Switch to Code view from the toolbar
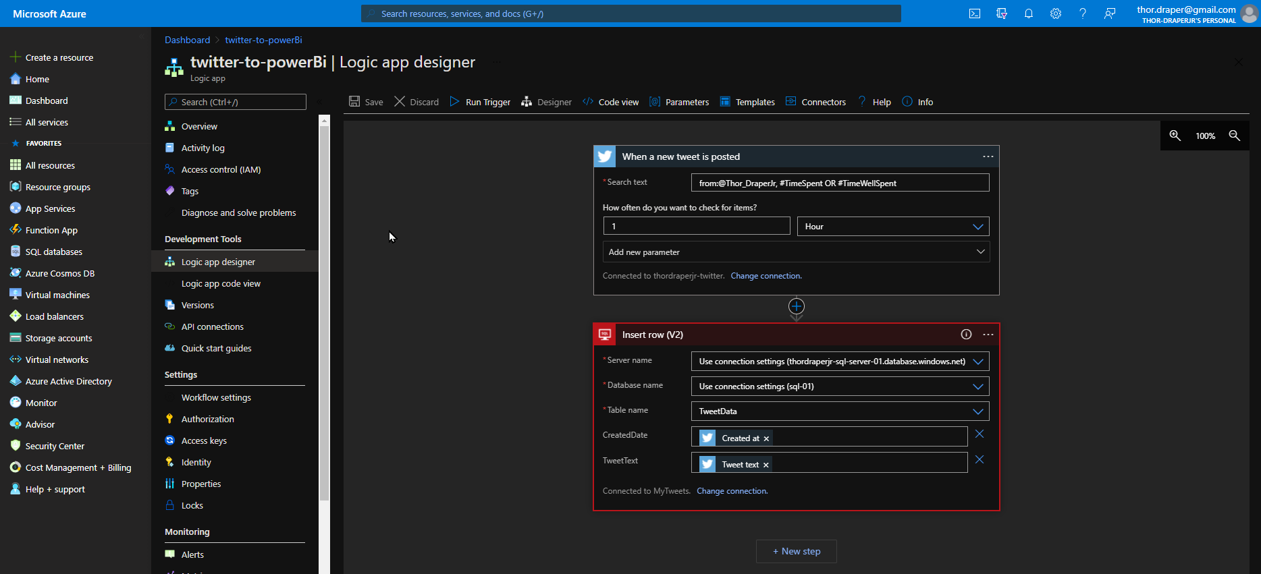This screenshot has width=1261, height=574. (x=610, y=102)
